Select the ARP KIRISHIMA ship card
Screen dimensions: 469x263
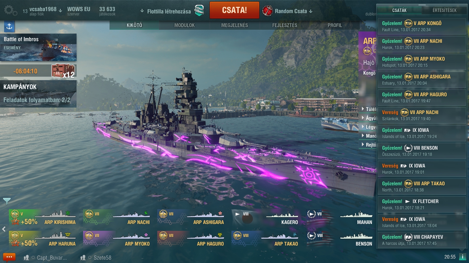pos(43,217)
